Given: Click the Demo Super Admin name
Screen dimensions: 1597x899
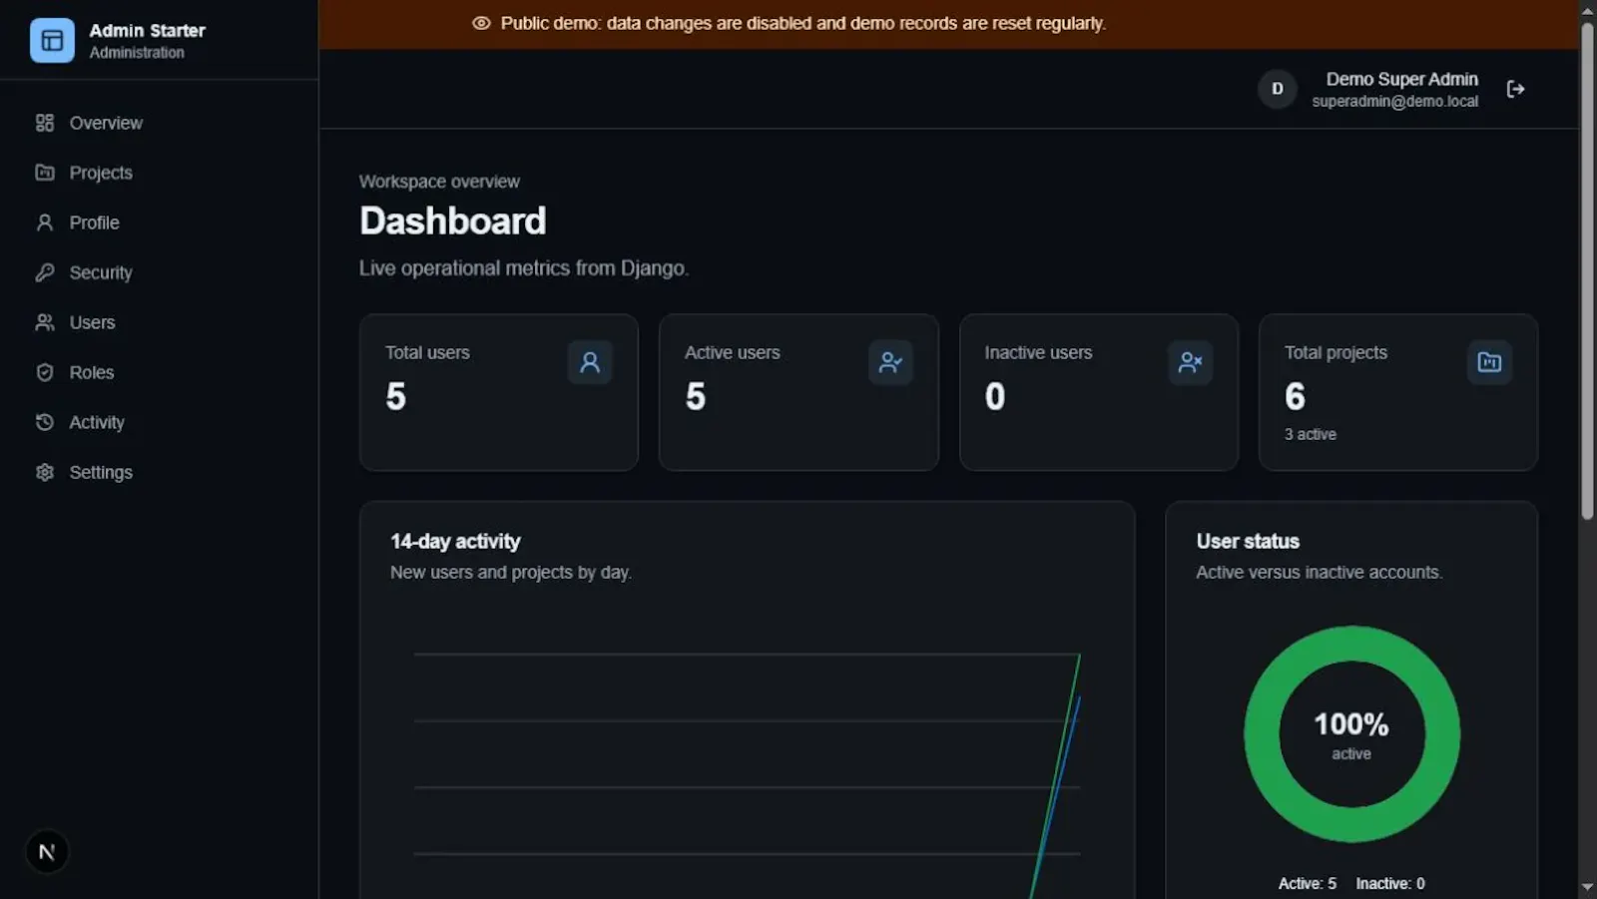Looking at the screenshot, I should pyautogui.click(x=1401, y=79).
